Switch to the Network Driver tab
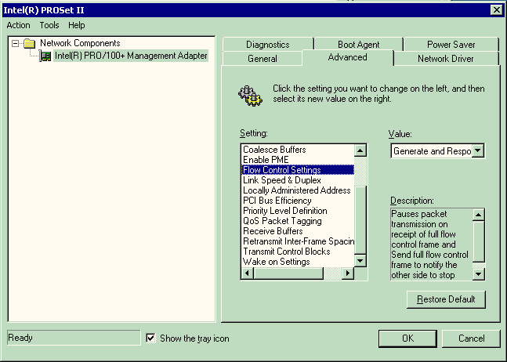The width and height of the screenshot is (507, 362). coord(446,59)
